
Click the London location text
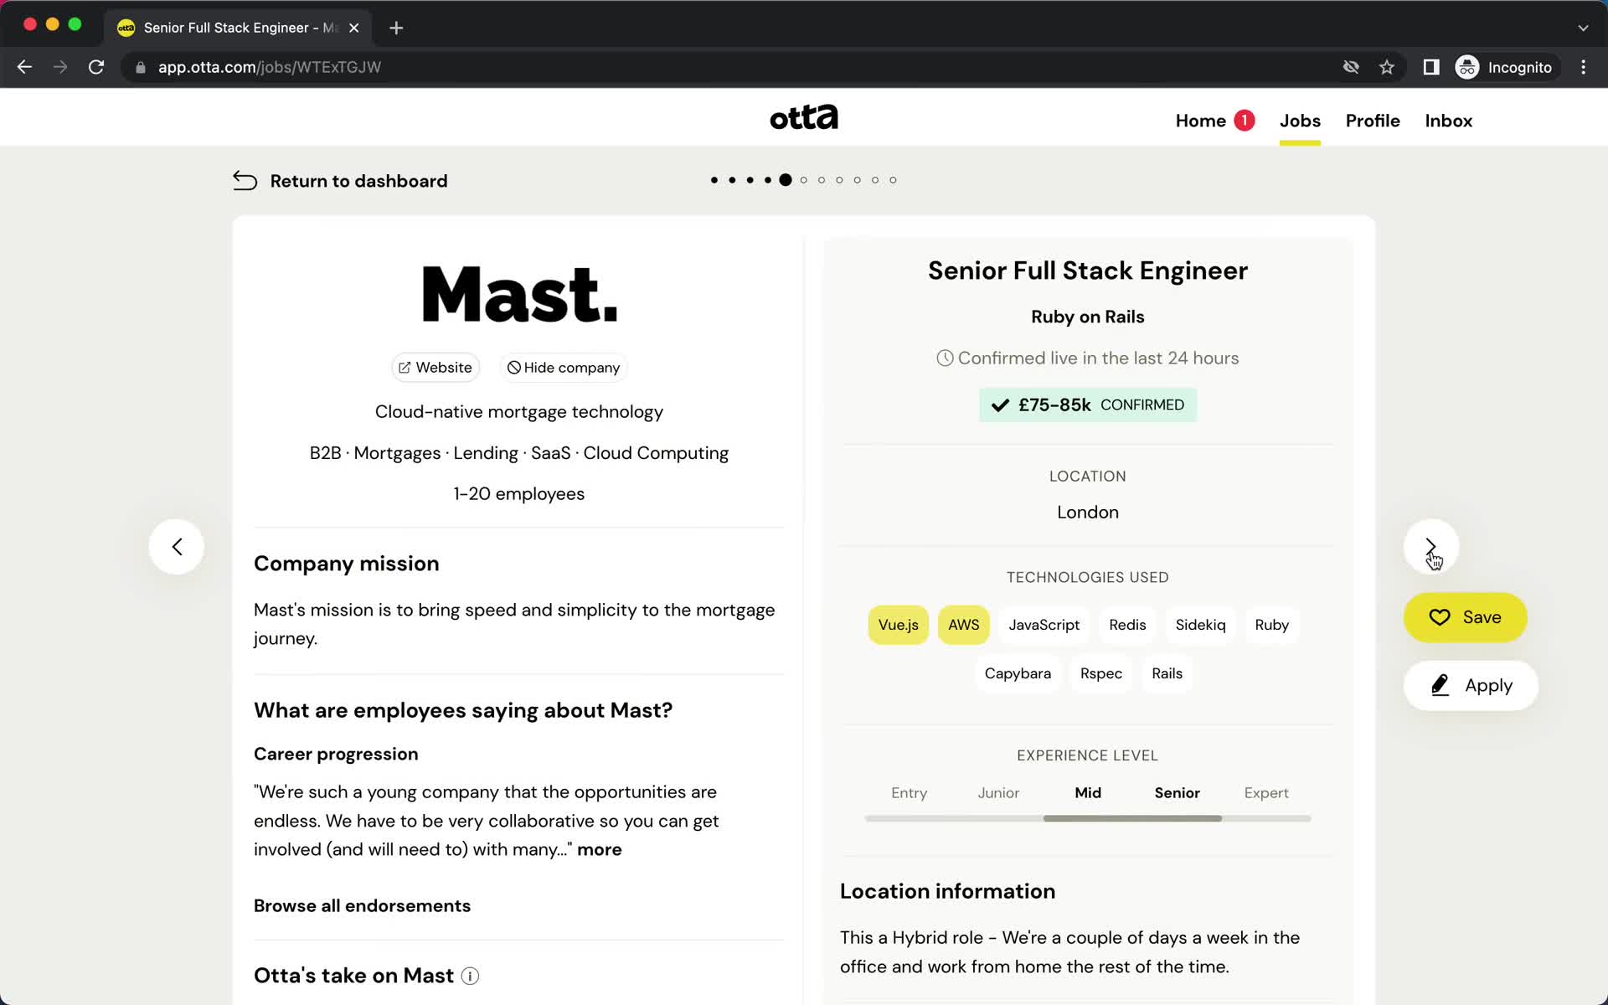point(1087,512)
